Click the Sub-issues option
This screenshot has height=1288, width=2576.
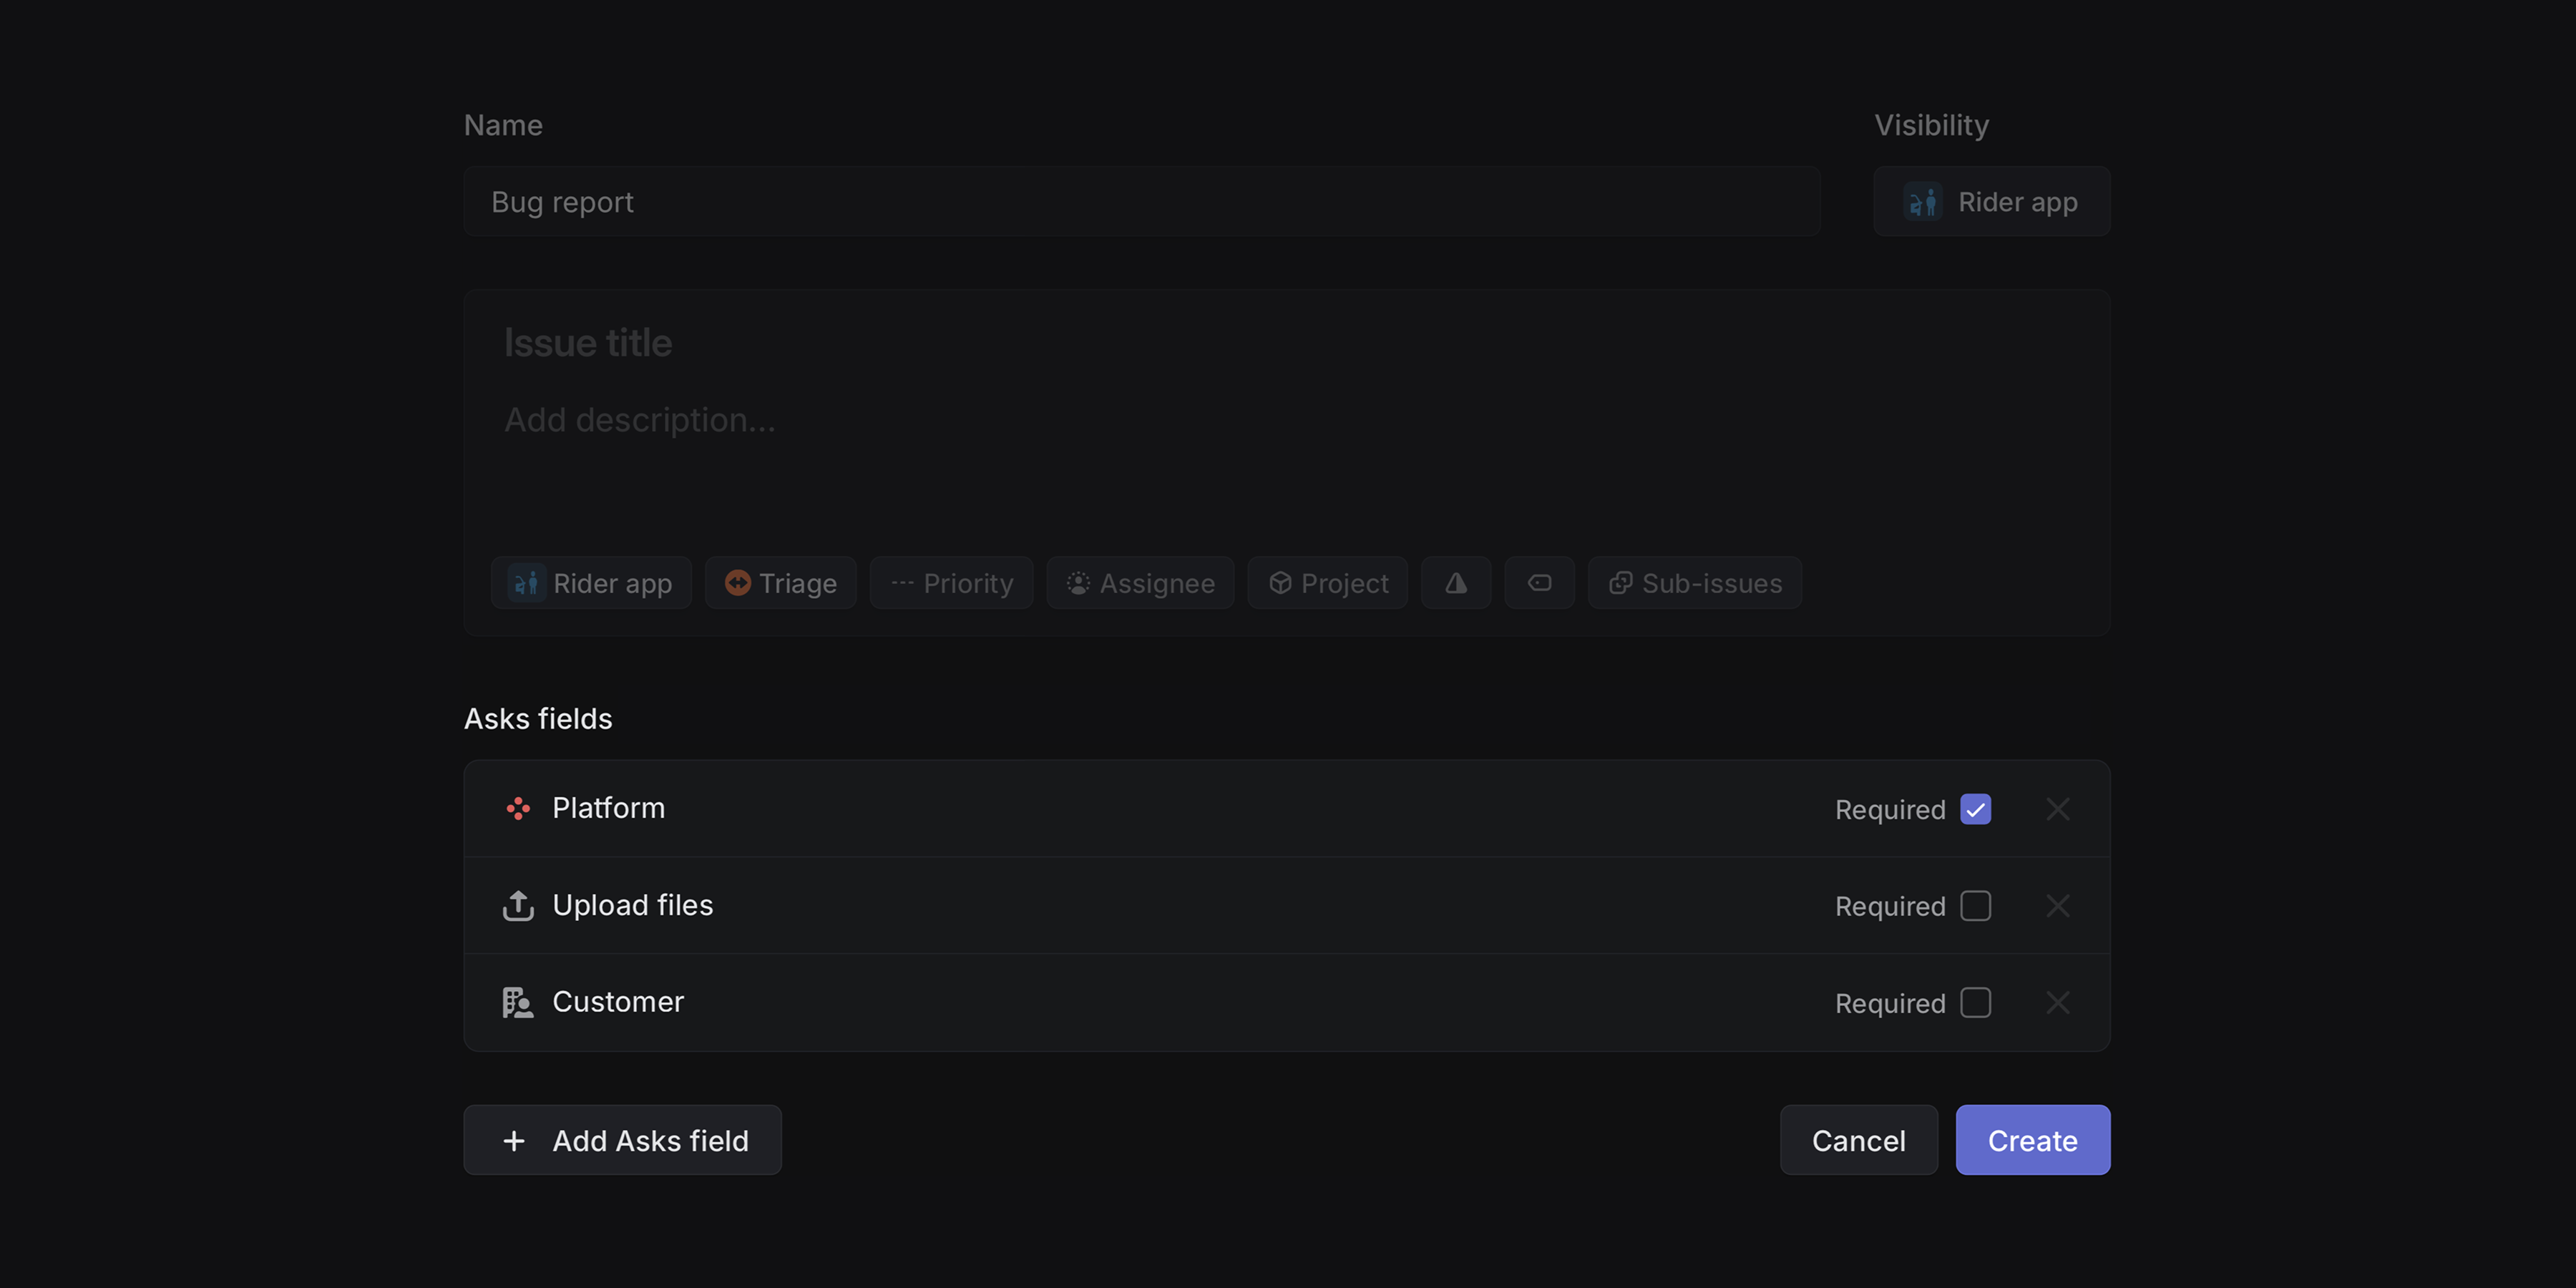point(1694,583)
